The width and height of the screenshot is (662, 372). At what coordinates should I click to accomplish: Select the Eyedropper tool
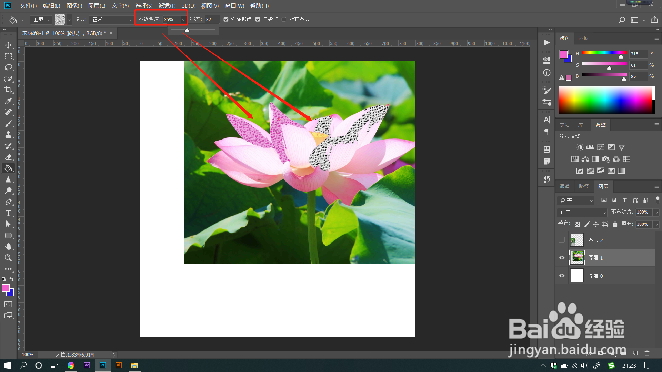tap(8, 101)
